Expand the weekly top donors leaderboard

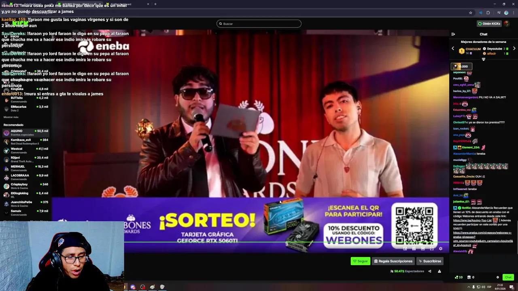[x=483, y=59]
